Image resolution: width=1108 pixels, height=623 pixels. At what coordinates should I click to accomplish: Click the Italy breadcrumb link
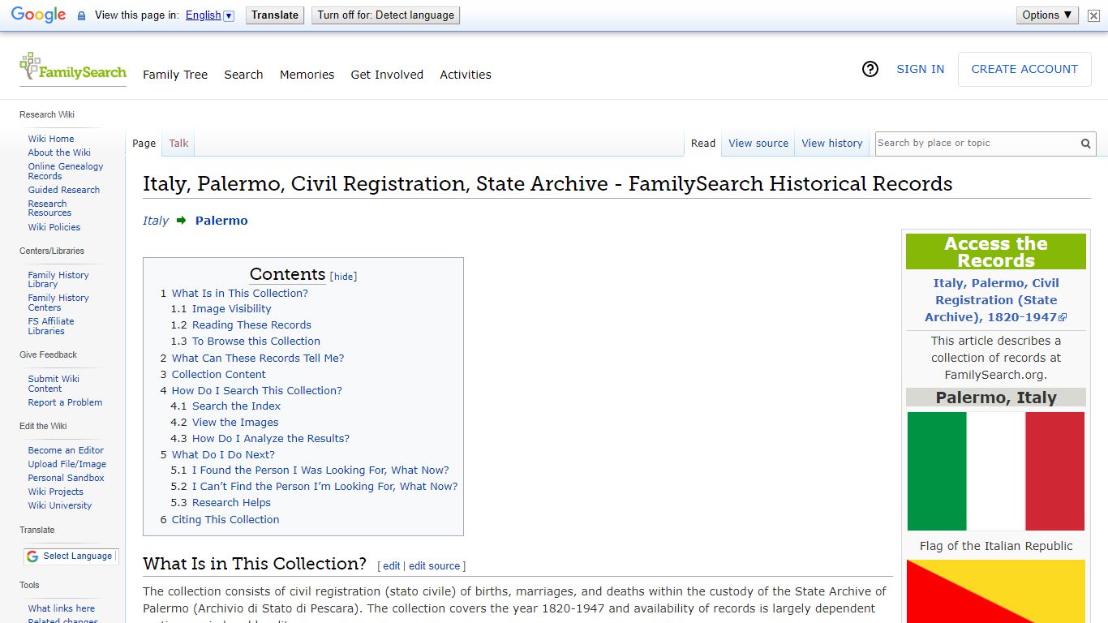[x=156, y=221]
